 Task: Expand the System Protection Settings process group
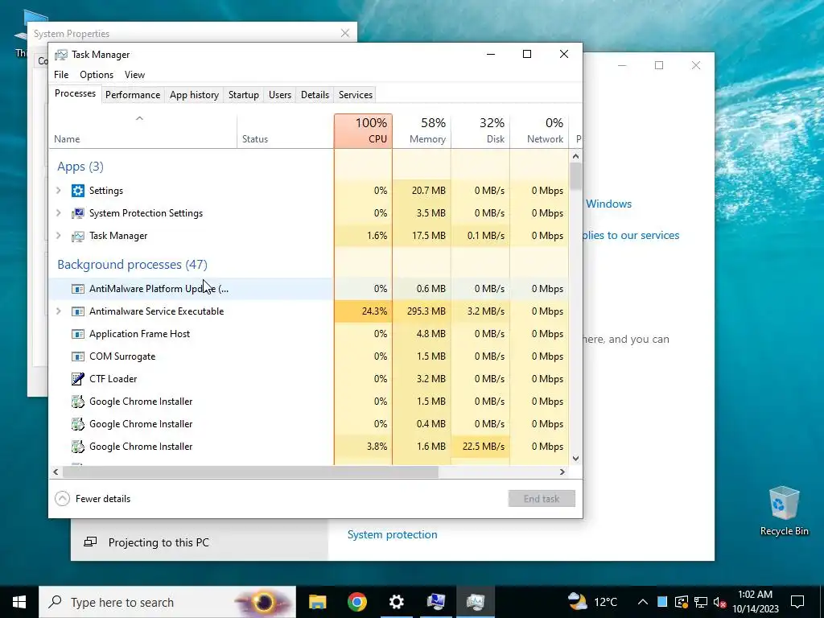click(x=58, y=212)
